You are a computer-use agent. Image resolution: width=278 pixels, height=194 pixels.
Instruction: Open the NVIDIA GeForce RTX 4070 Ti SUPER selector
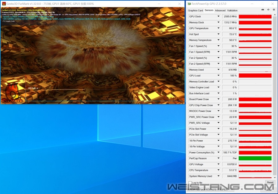210,190
